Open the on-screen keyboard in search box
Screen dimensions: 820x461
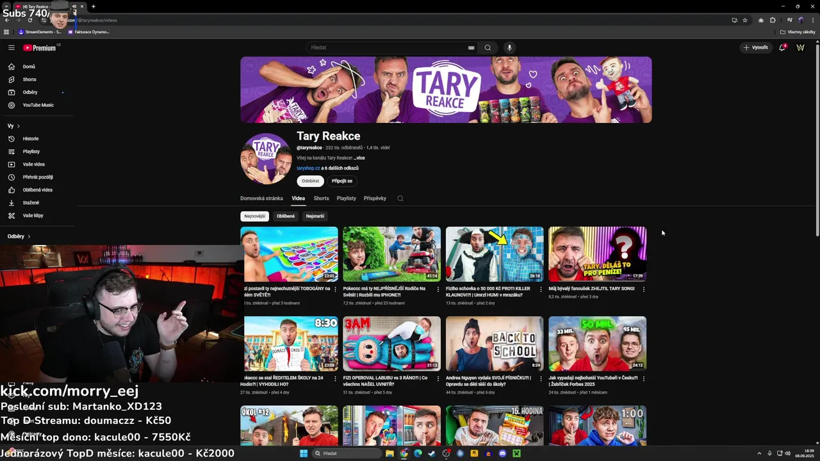(x=471, y=47)
